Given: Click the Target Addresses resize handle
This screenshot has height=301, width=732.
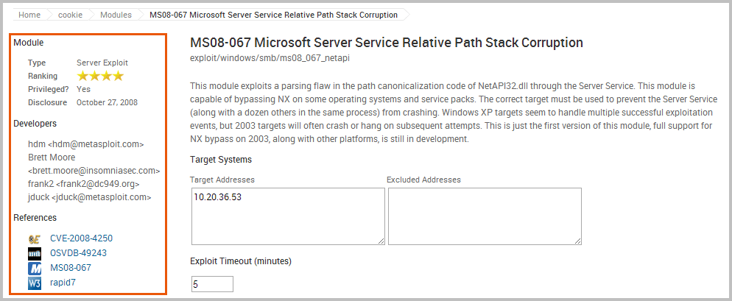Looking at the screenshot, I should (380, 240).
